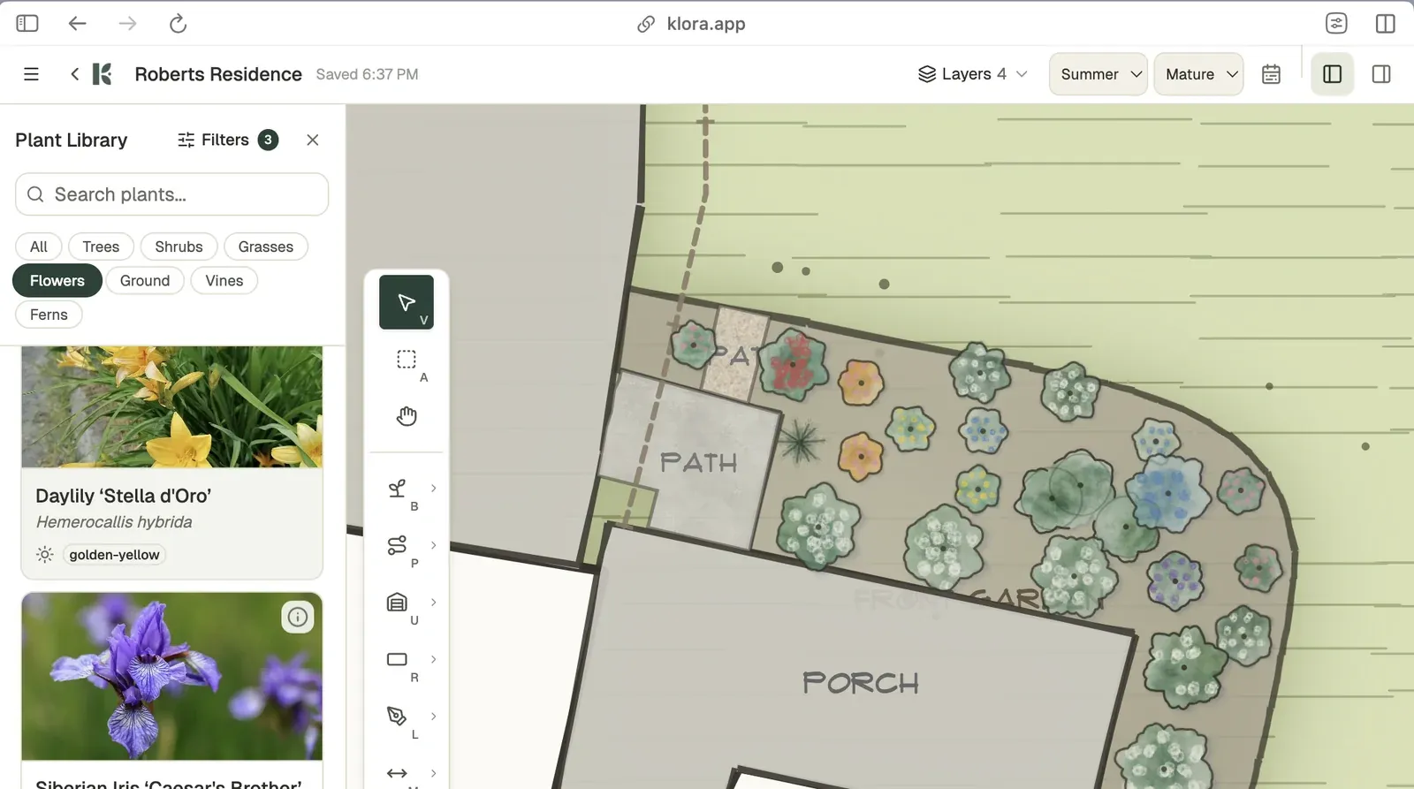Click the spiky star-shaped plant on canvas

click(801, 441)
